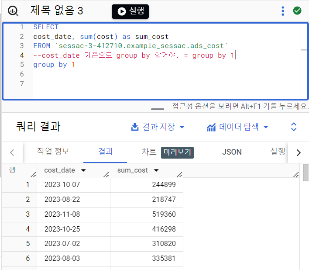Image resolution: width=309 pixels, height=270 pixels.
Task: Open the cost_date column sort menu
Action: coord(83,170)
